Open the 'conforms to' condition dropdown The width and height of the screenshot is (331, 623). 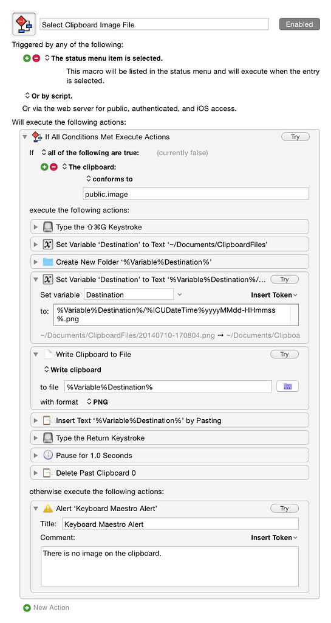[109, 179]
